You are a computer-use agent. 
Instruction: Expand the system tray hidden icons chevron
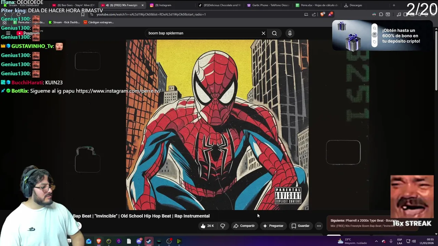point(376,241)
